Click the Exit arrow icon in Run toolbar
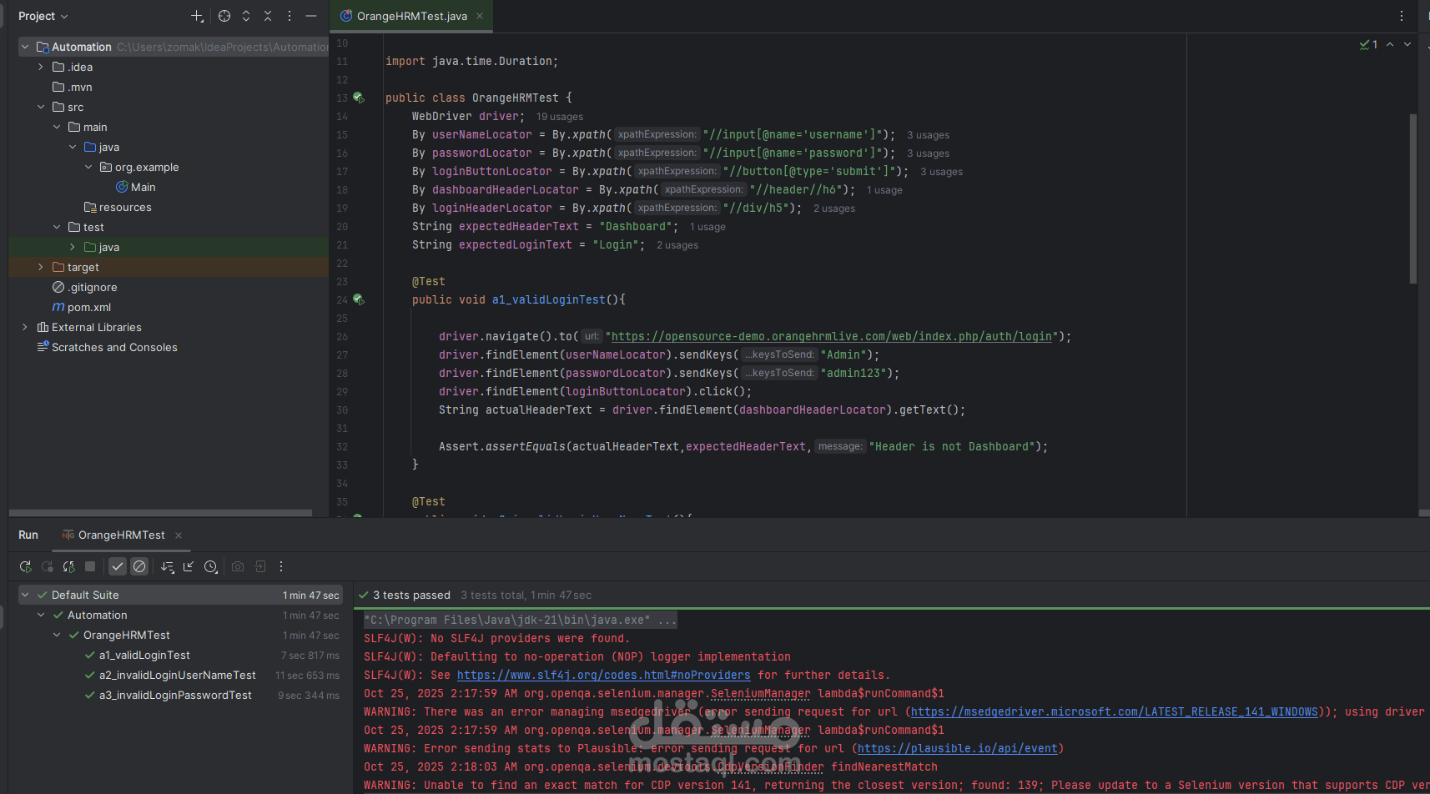 [260, 566]
